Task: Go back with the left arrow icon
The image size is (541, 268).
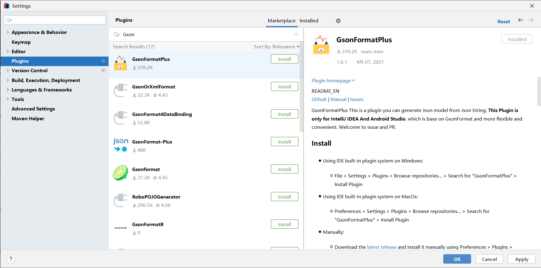Action: coord(520,20)
